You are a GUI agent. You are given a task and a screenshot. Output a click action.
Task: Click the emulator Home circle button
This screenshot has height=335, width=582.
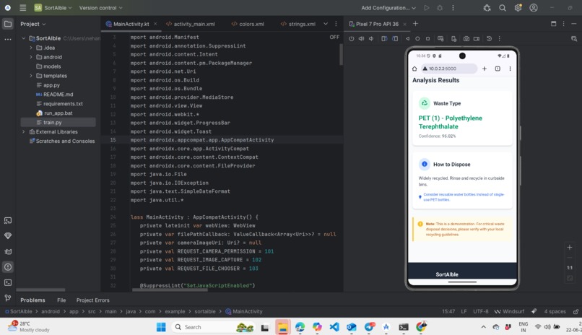(417, 38)
